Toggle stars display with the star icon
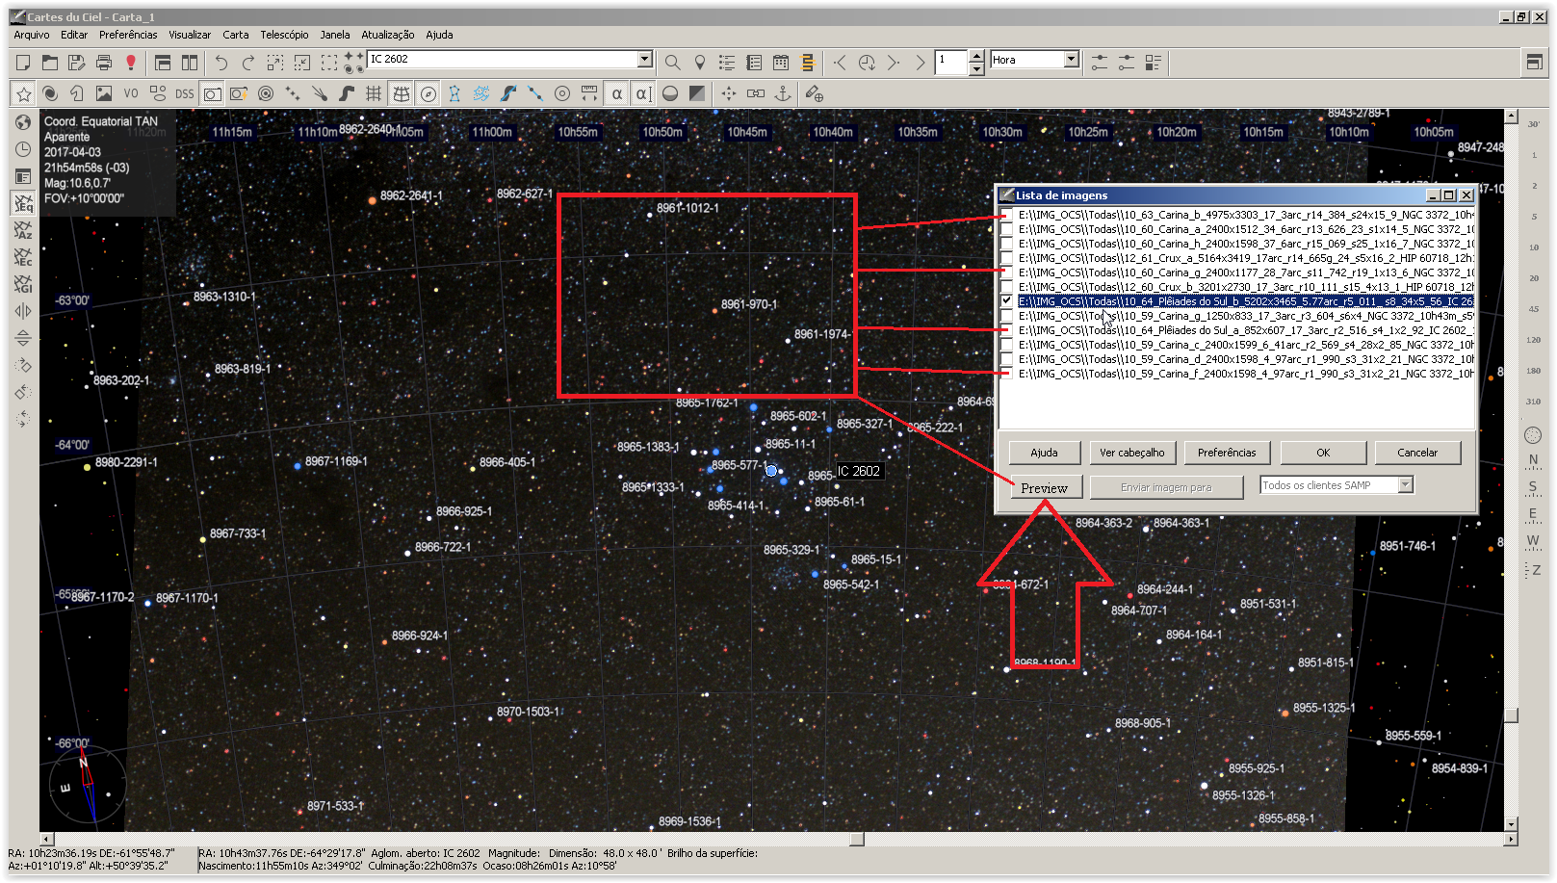1557x883 pixels. pyautogui.click(x=24, y=93)
